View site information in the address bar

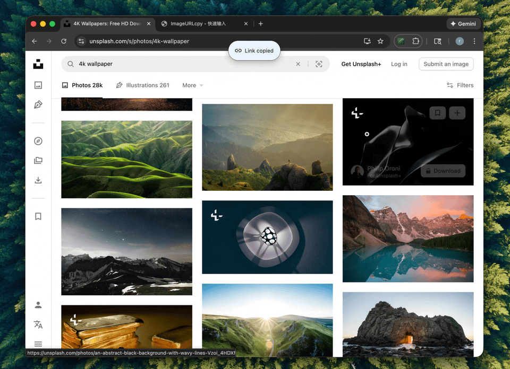point(81,41)
